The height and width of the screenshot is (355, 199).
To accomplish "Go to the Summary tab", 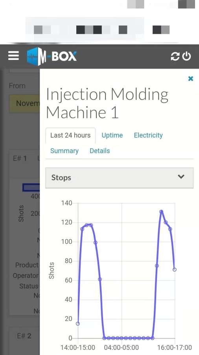I will [64, 151].
